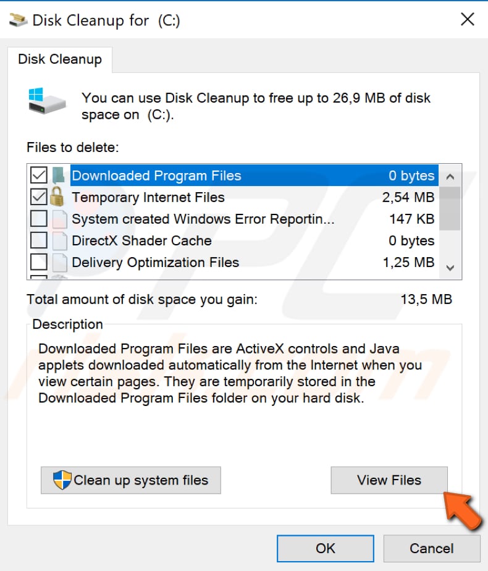The width and height of the screenshot is (488, 571).
Task: Select the System created Windows Error Reporting entry
Action: pyautogui.click(x=204, y=218)
